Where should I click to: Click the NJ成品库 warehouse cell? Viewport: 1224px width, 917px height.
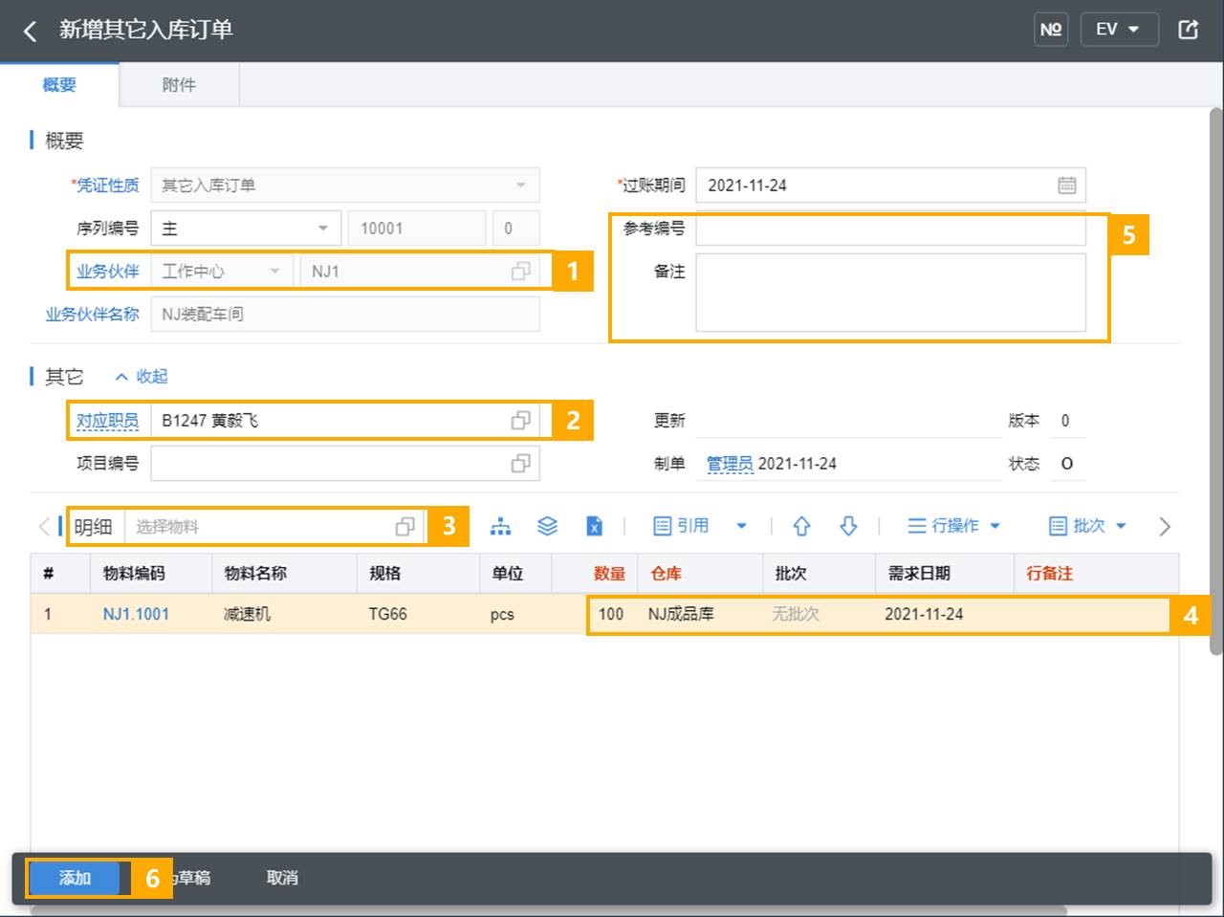tap(681, 614)
